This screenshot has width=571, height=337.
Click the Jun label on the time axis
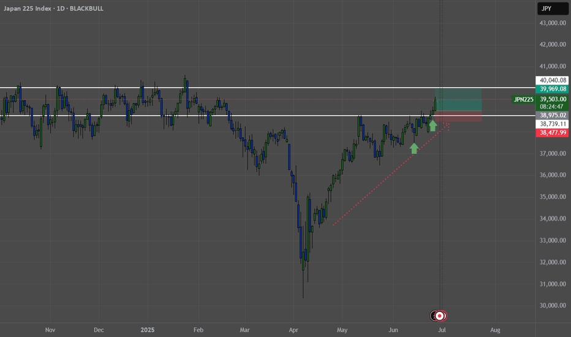[x=393, y=330]
